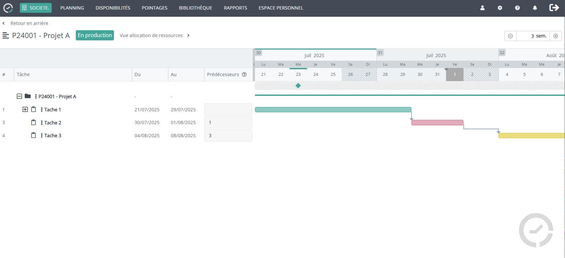Click the user profile icon

point(482,8)
